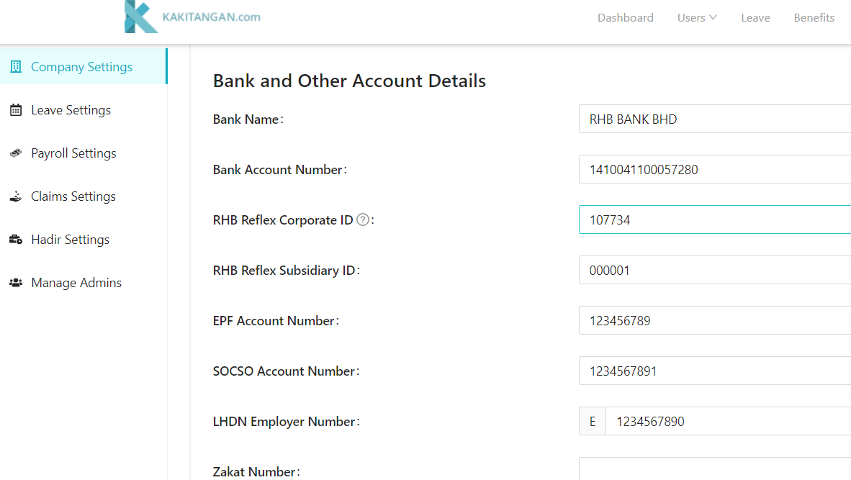The image size is (851, 480).
Task: Open the Users dropdown menu
Action: point(696,17)
